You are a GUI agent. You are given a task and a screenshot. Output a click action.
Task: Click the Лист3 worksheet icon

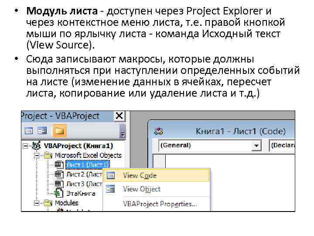59,184
